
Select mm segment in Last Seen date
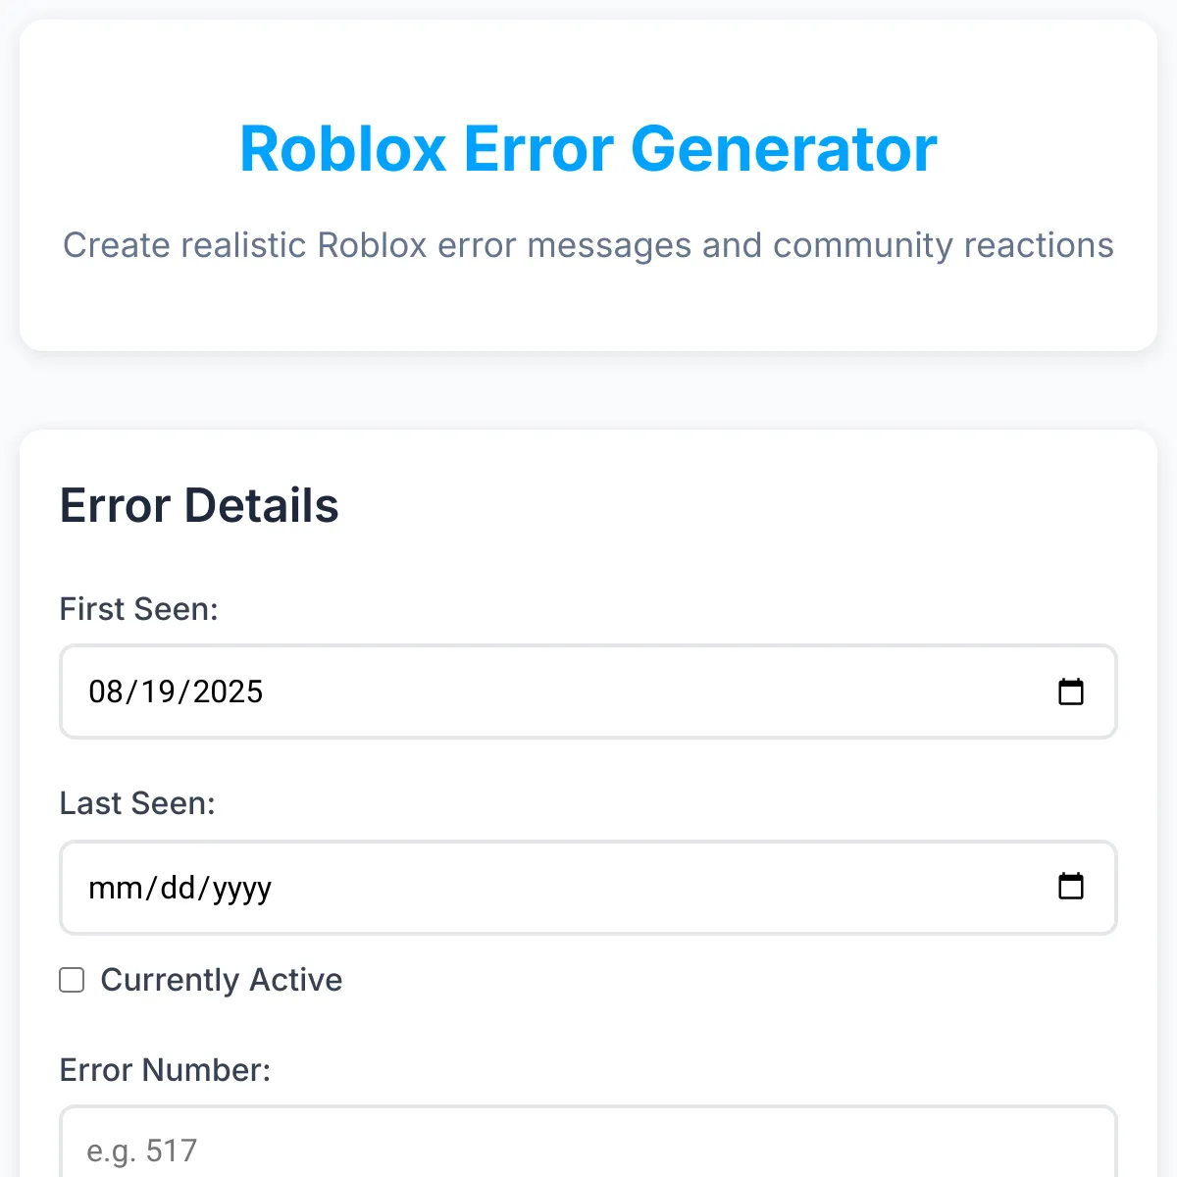(x=115, y=888)
